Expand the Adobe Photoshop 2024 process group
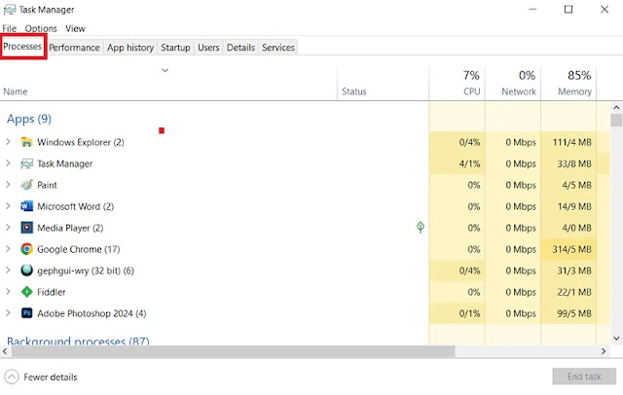The image size is (623, 395). [x=8, y=313]
